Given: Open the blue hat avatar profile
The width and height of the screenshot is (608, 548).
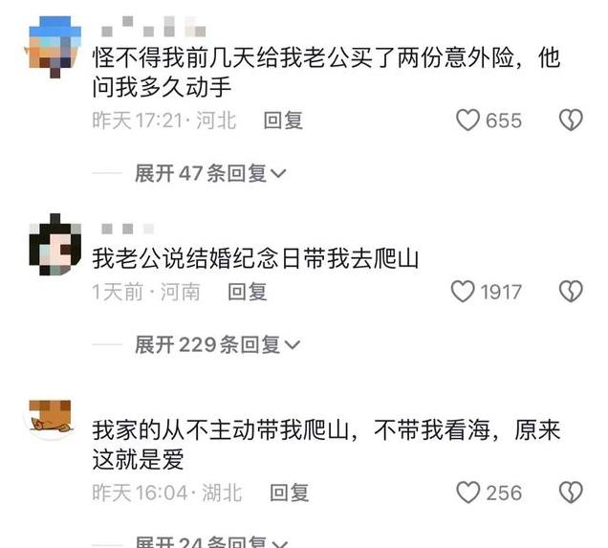Looking at the screenshot, I should [54, 47].
